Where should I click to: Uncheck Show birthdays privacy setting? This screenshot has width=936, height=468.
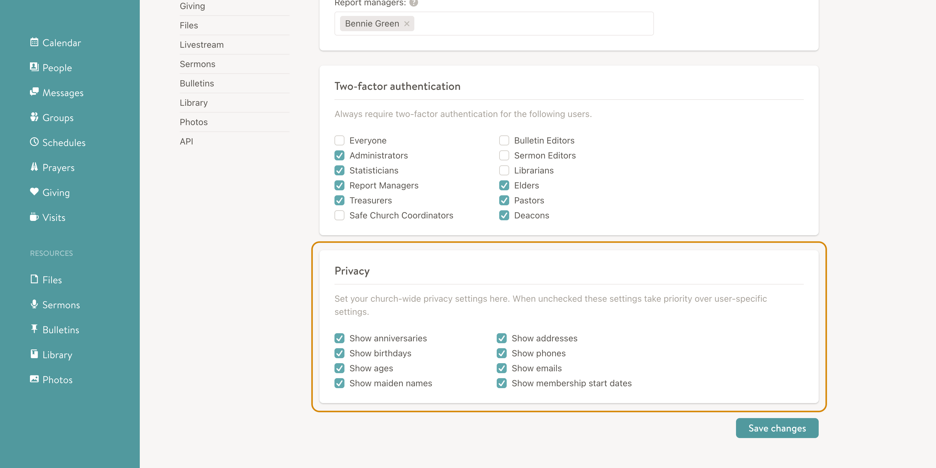[x=339, y=353]
